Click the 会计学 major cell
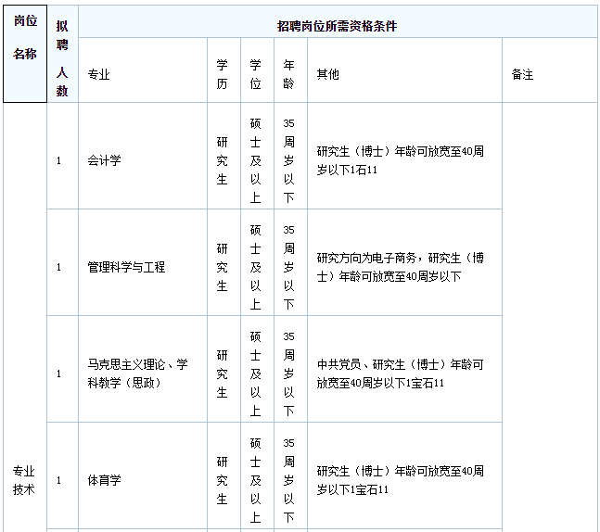 105,160
